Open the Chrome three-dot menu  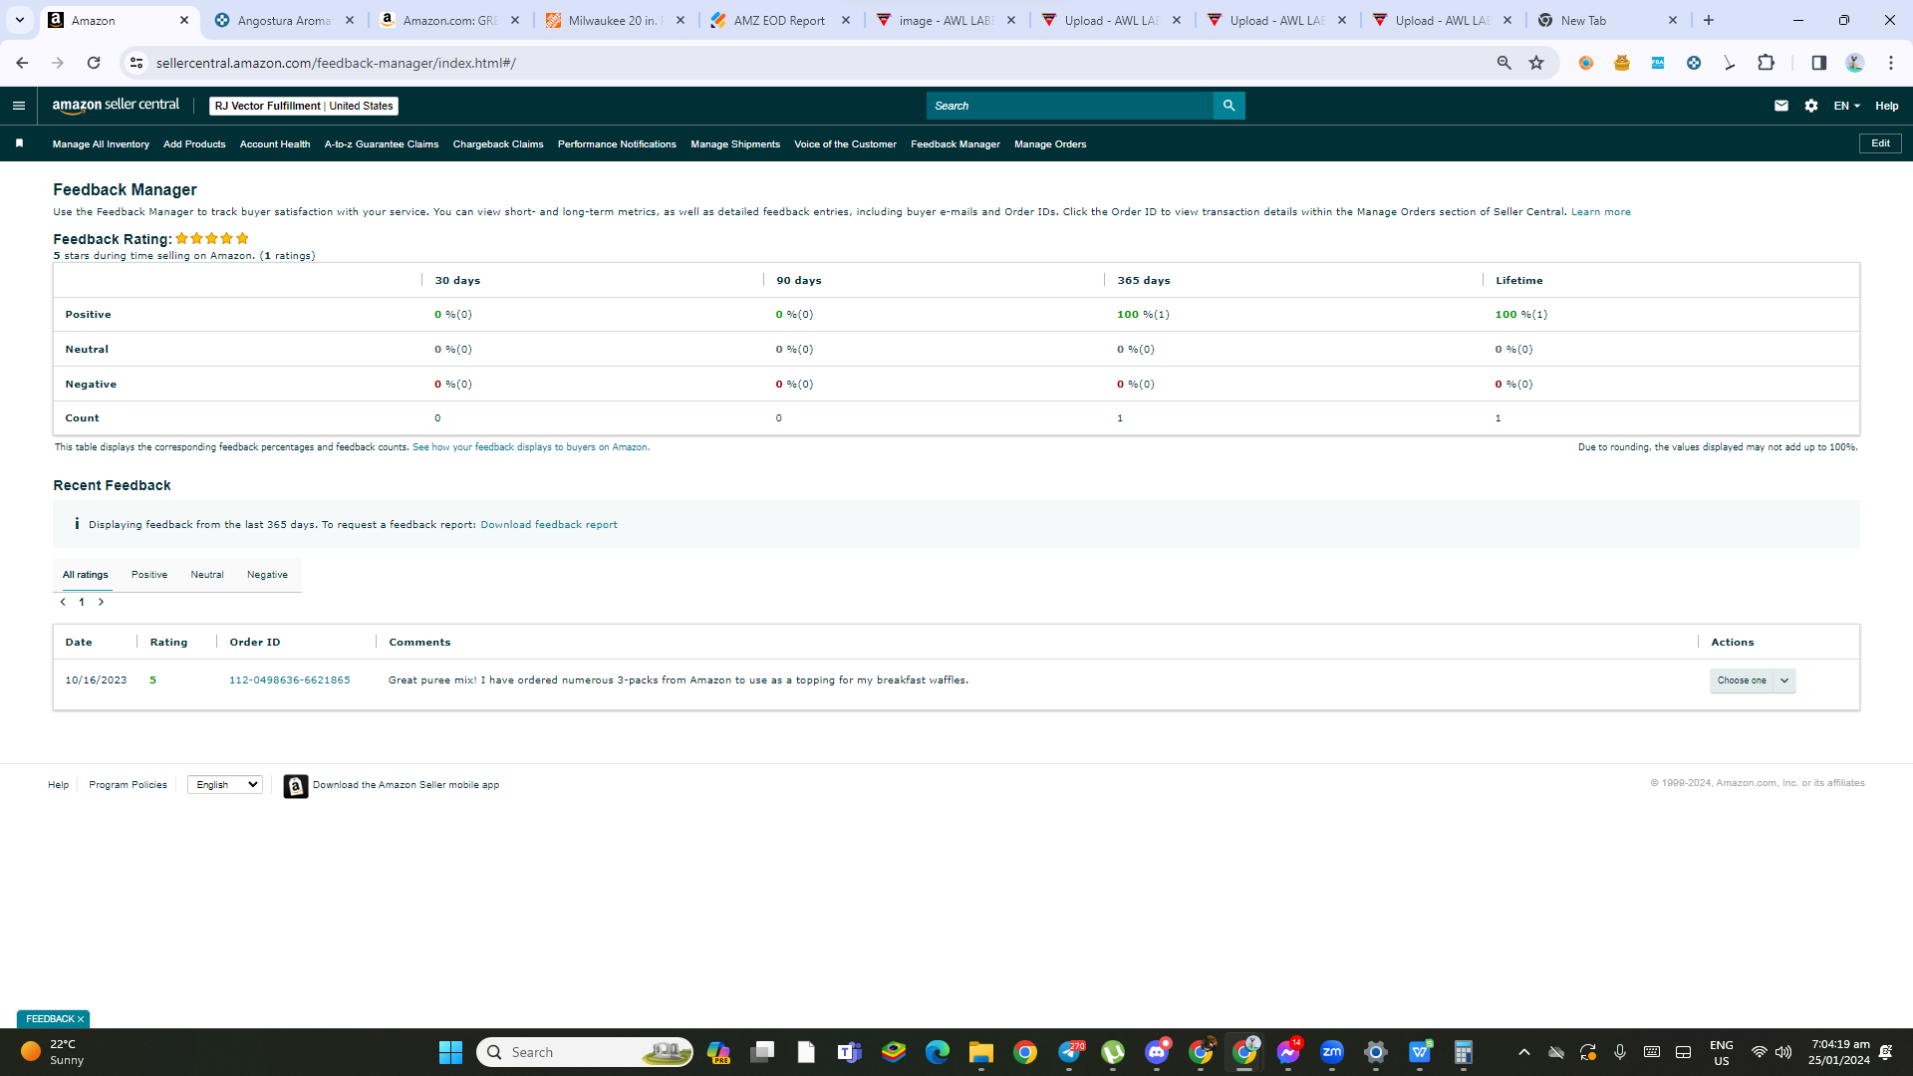pyautogui.click(x=1891, y=63)
